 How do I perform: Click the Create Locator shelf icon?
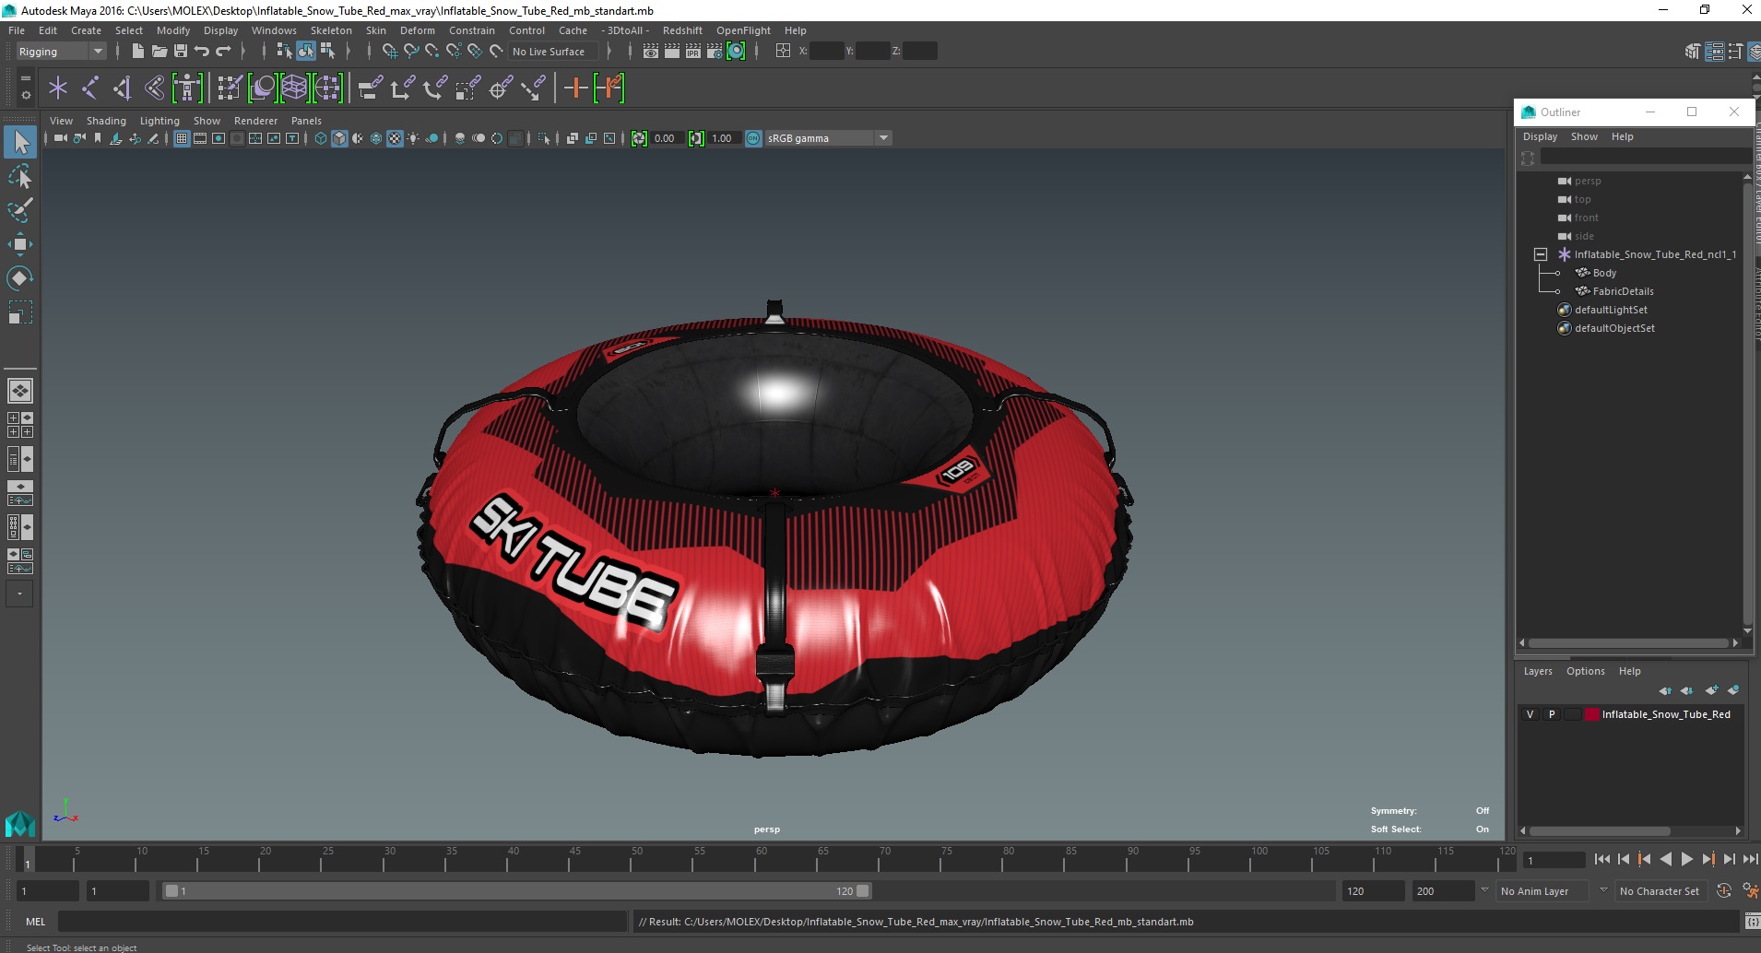[x=58, y=88]
